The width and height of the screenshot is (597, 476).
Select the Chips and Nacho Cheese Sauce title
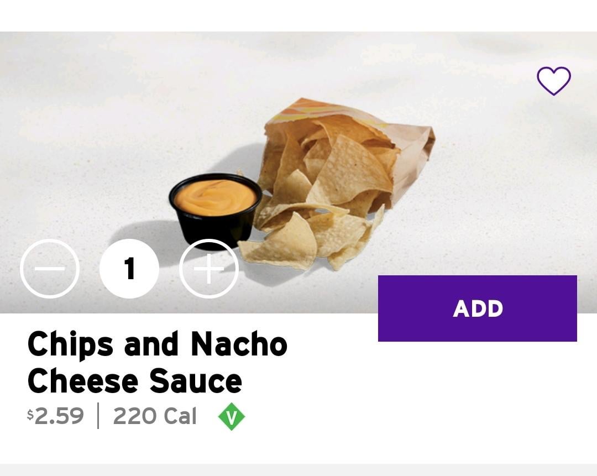point(157,362)
